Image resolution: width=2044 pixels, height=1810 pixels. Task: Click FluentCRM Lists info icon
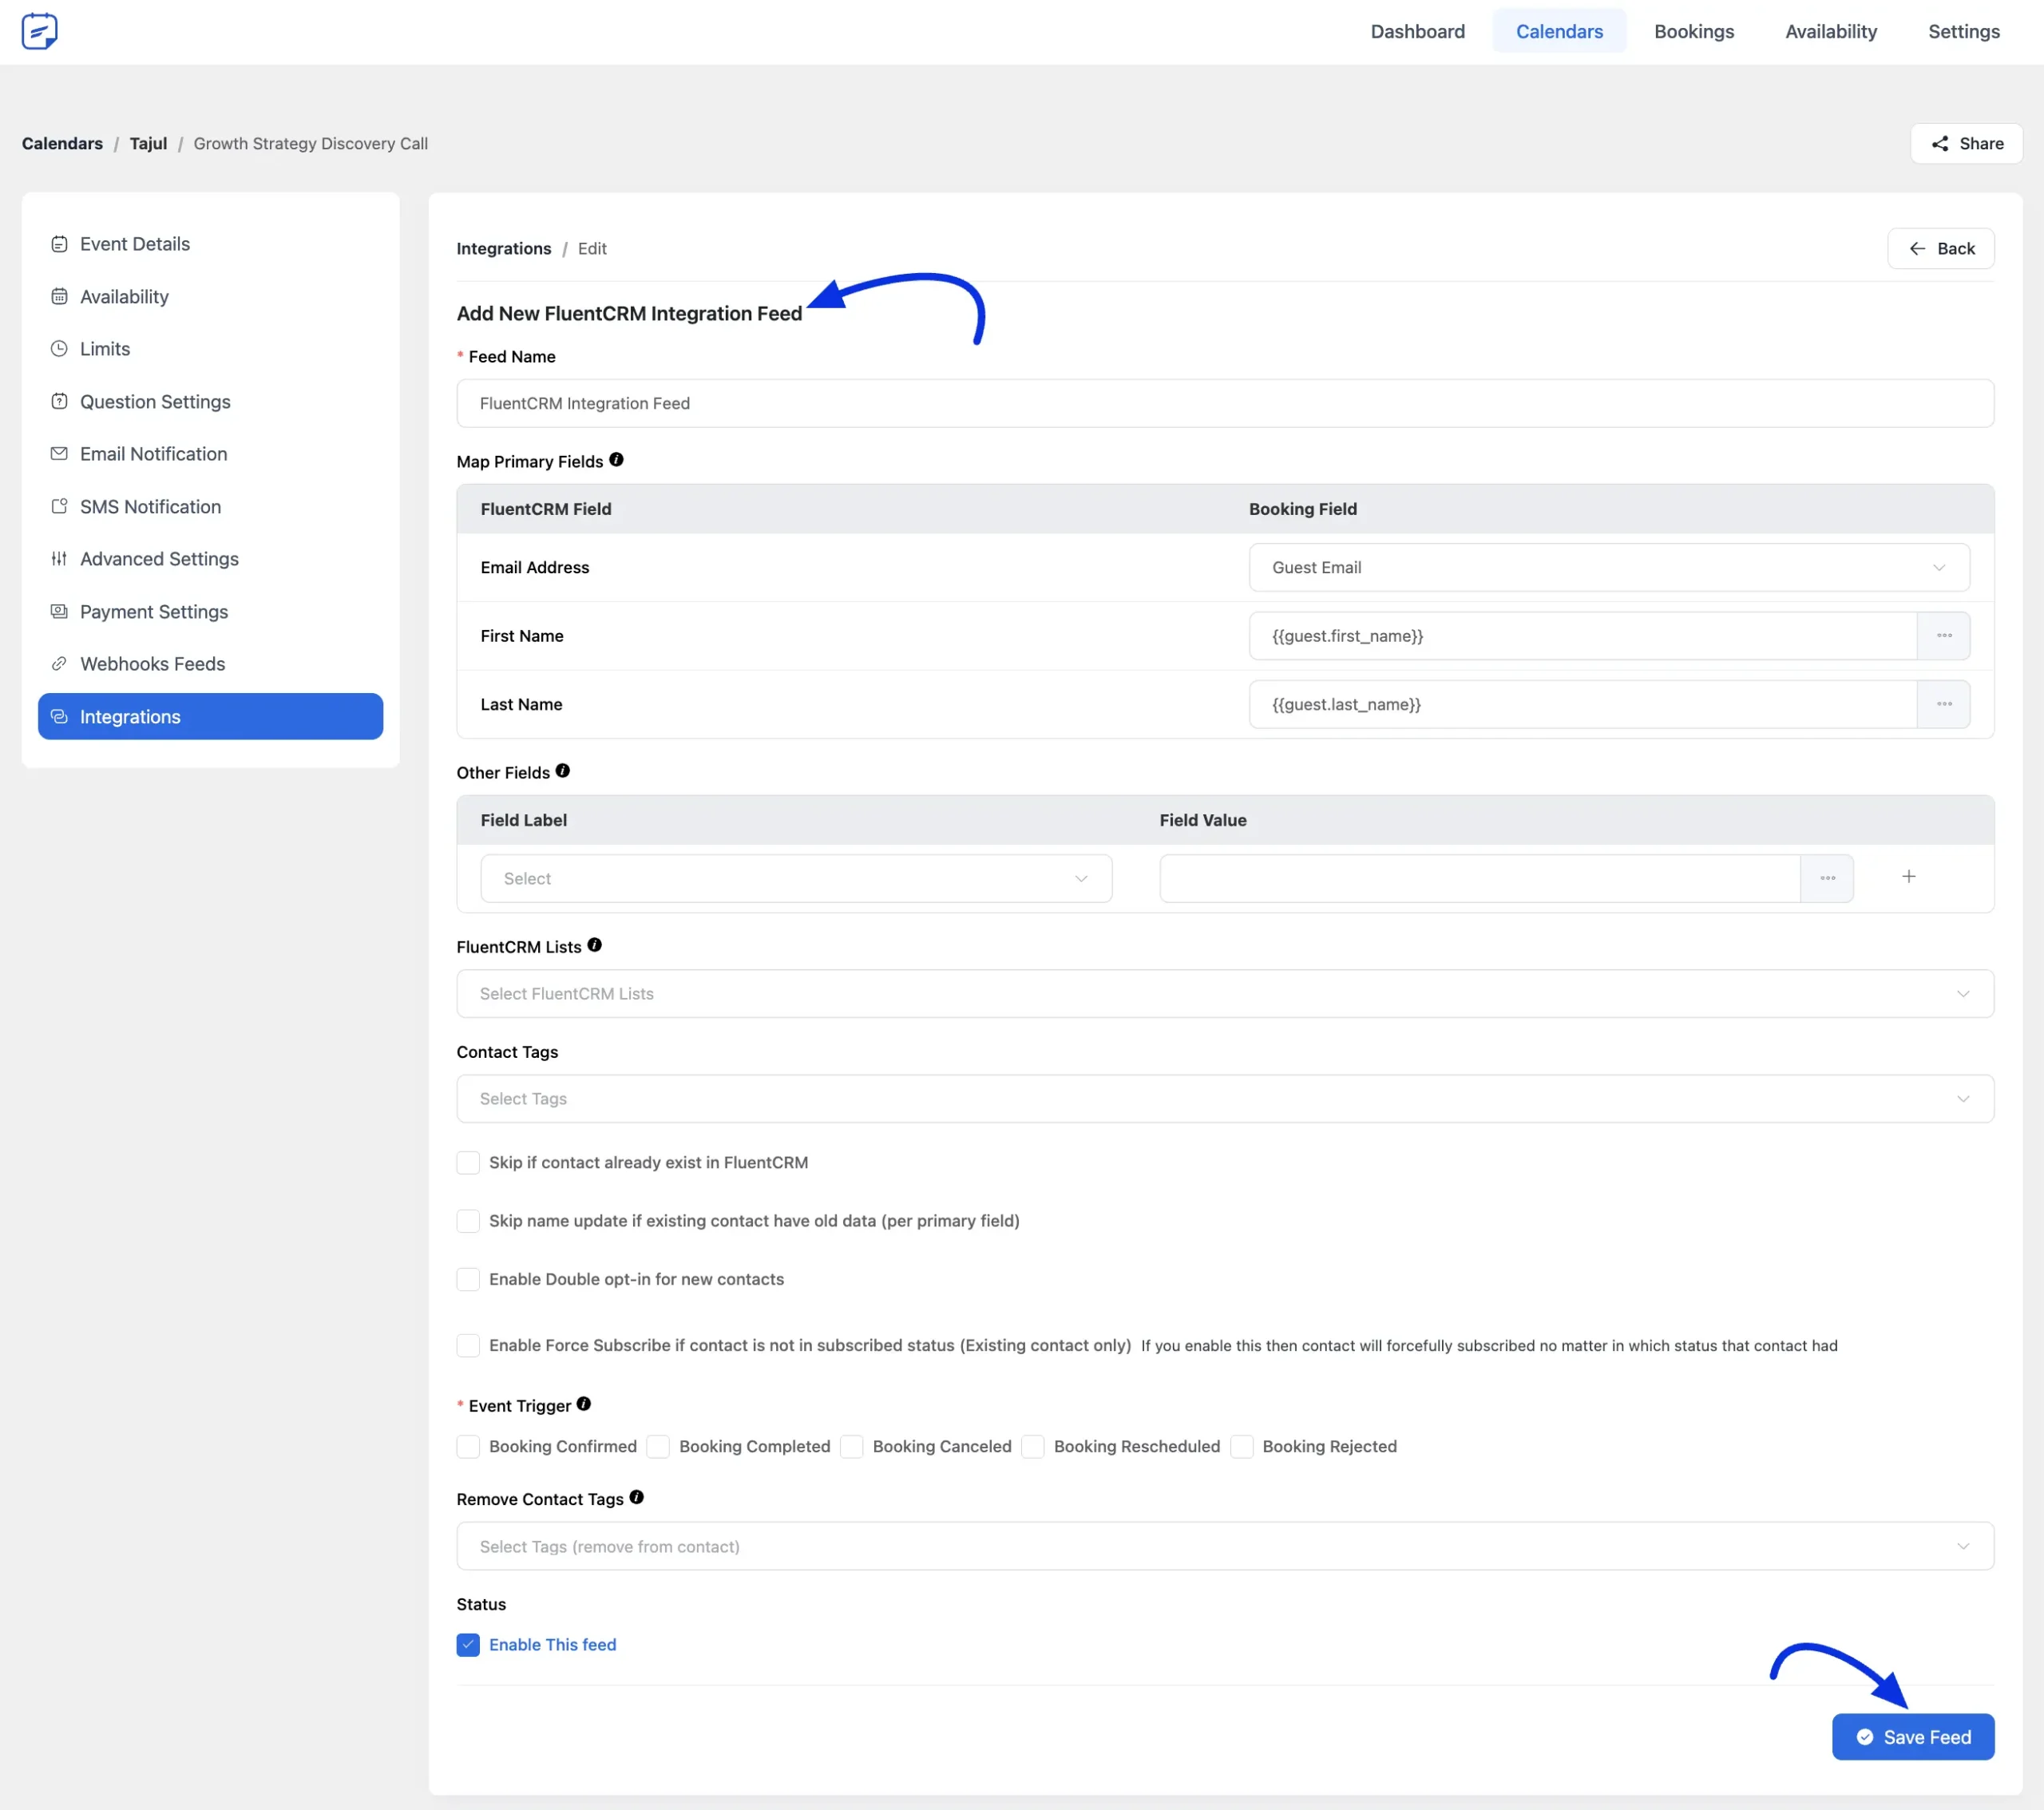594,945
